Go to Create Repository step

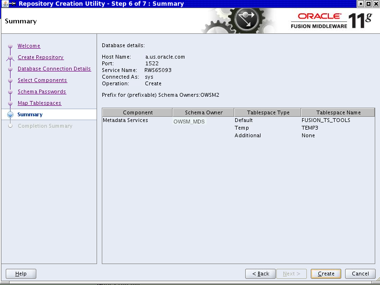click(41, 57)
